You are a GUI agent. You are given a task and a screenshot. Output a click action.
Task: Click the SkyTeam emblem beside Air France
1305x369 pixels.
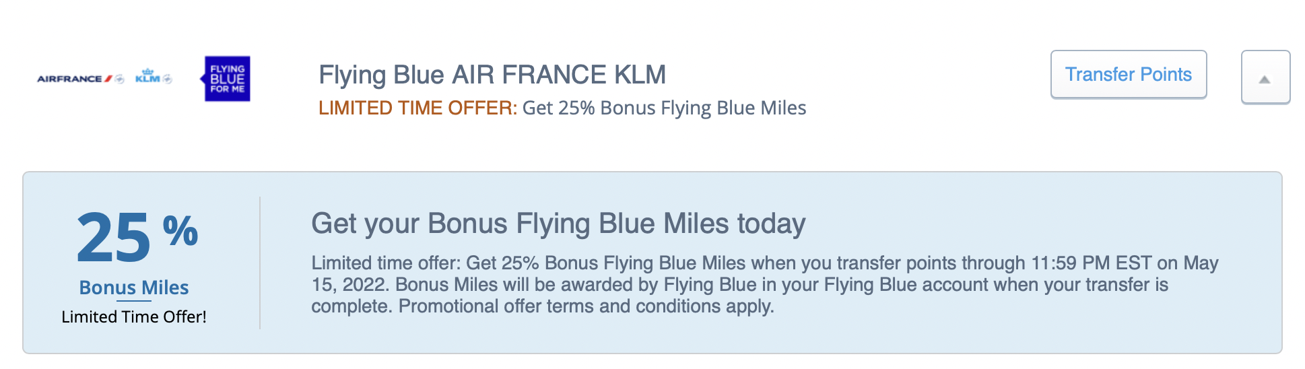(x=120, y=79)
